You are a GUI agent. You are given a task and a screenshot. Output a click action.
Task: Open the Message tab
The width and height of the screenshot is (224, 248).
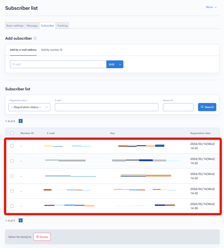click(x=32, y=25)
